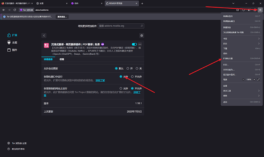Zoom out with the minus button in menu
The height and width of the screenshot is (157, 264).
pyautogui.click(x=243, y=79)
